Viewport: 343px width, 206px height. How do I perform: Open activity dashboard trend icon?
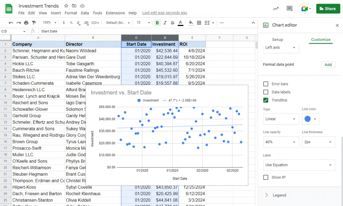point(276,9)
